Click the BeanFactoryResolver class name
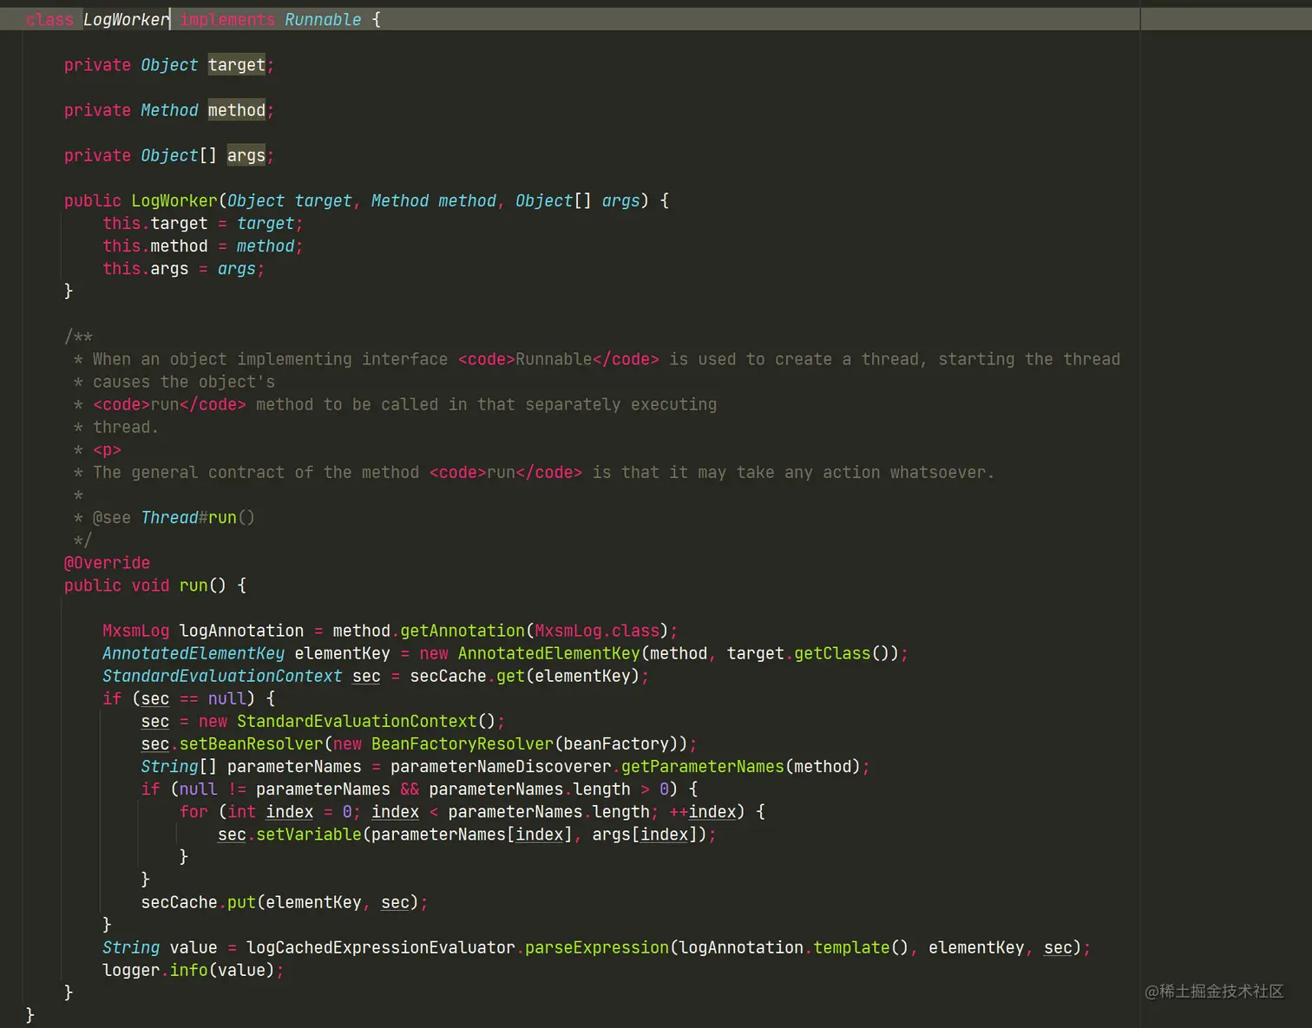Viewport: 1312px width, 1028px height. [462, 744]
